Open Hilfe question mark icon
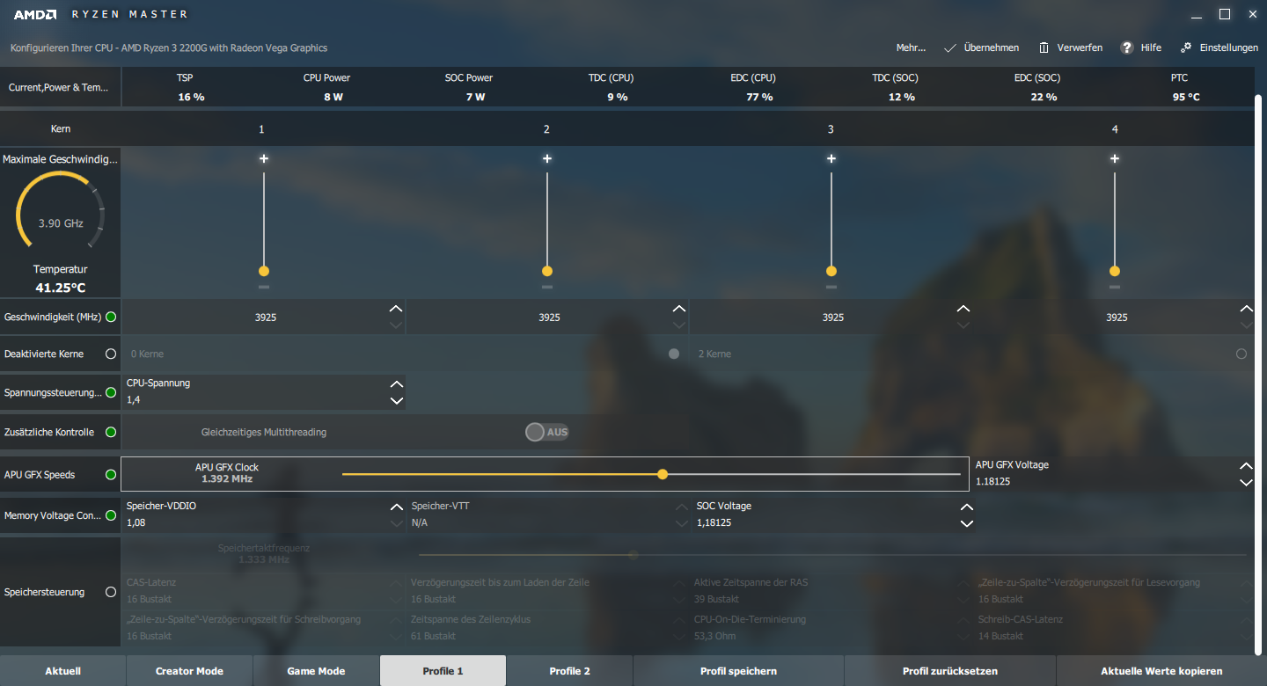 point(1126,47)
